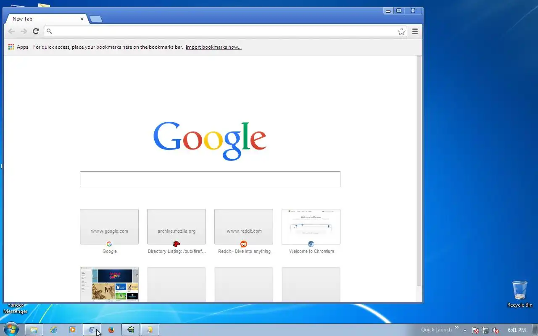Minimize the Chromium window
The height and width of the screenshot is (336, 538).
point(388,11)
